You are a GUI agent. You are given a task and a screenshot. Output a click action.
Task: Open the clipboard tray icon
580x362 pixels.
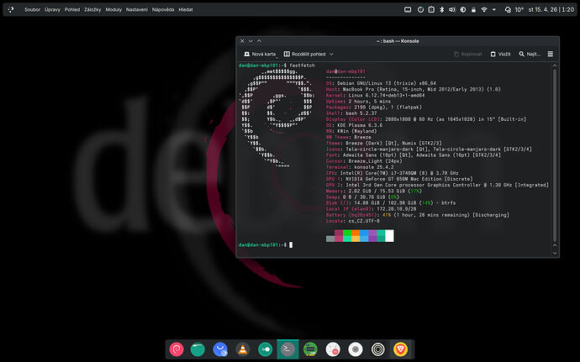[431, 9]
